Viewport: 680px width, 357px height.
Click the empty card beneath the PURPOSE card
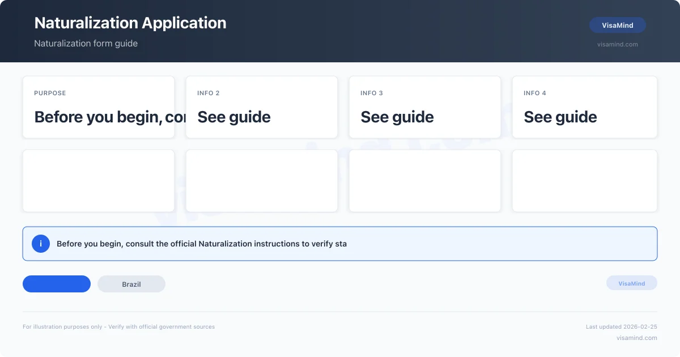coord(99,181)
